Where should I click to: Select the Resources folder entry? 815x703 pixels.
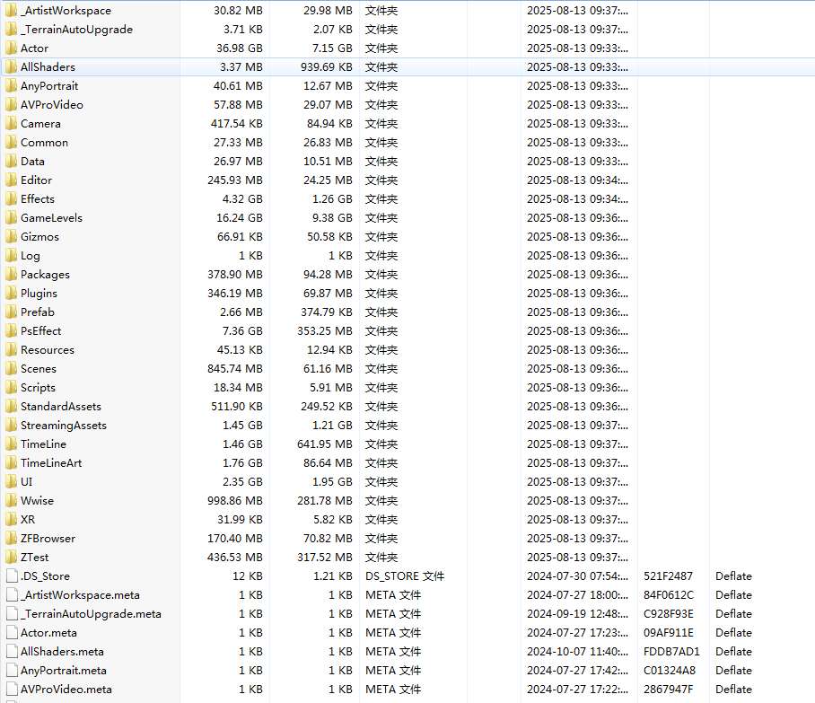(x=47, y=349)
